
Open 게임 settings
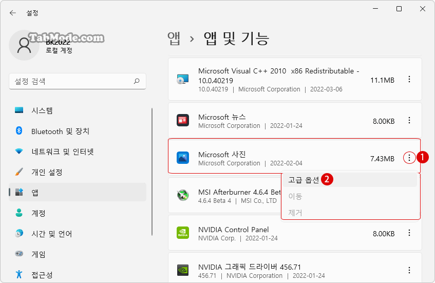(x=78, y=254)
